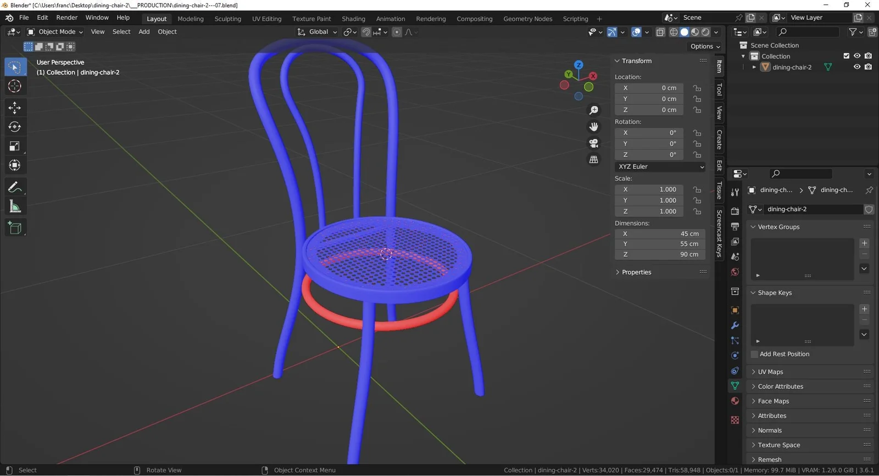The width and height of the screenshot is (879, 476).
Task: Expand the UV Maps panel
Action: 770,372
